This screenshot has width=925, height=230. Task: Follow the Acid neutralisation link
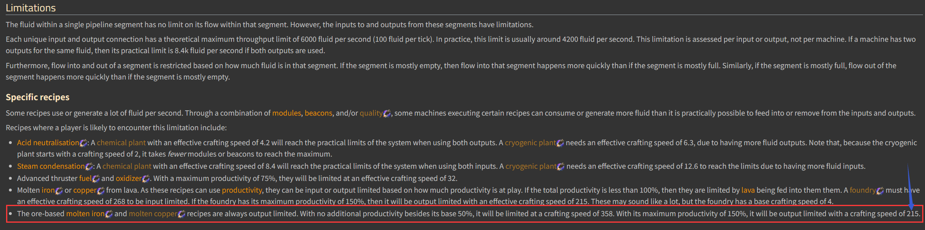[48, 143]
